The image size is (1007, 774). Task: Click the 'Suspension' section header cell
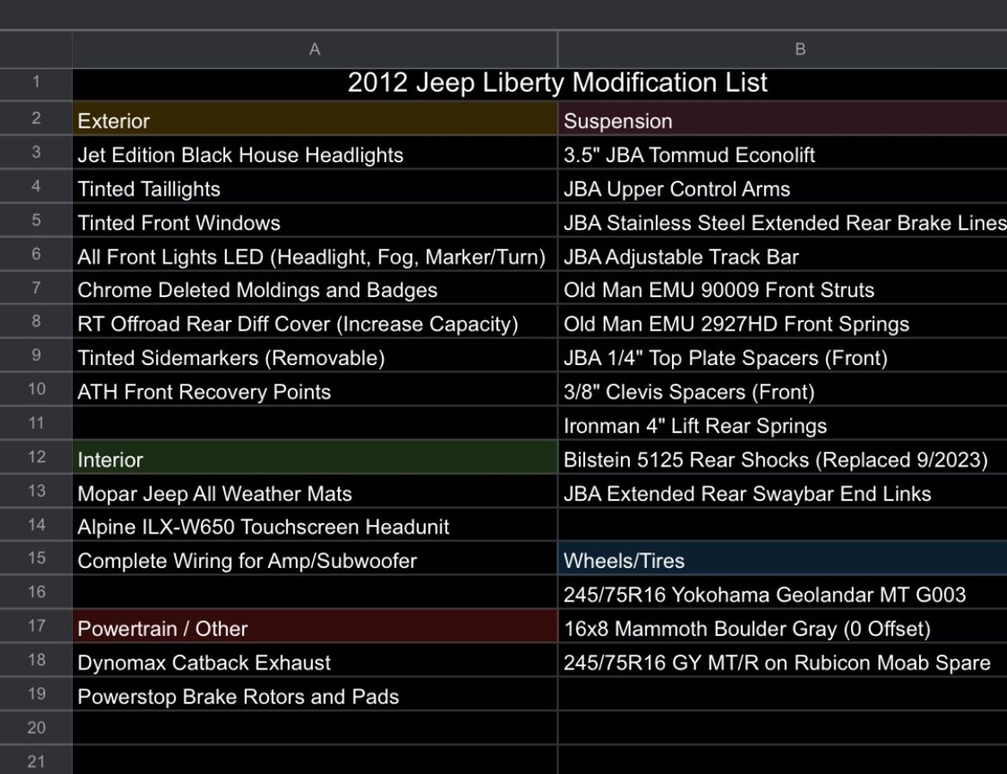[x=781, y=121]
